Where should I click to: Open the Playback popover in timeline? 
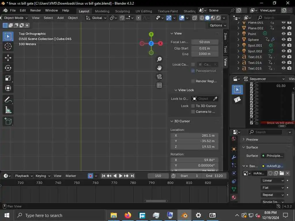(x=24, y=176)
